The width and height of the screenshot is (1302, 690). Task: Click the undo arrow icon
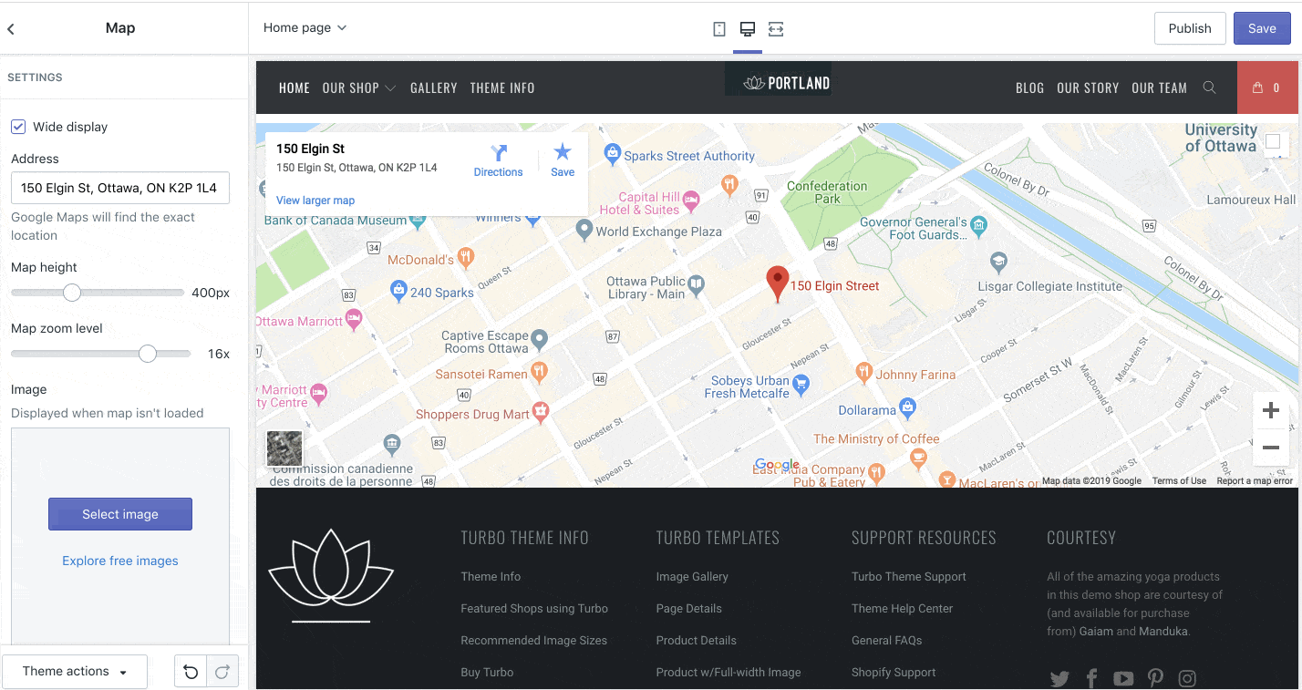point(191,672)
